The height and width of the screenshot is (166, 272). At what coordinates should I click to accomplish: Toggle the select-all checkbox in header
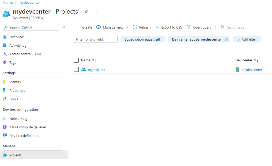point(76,60)
